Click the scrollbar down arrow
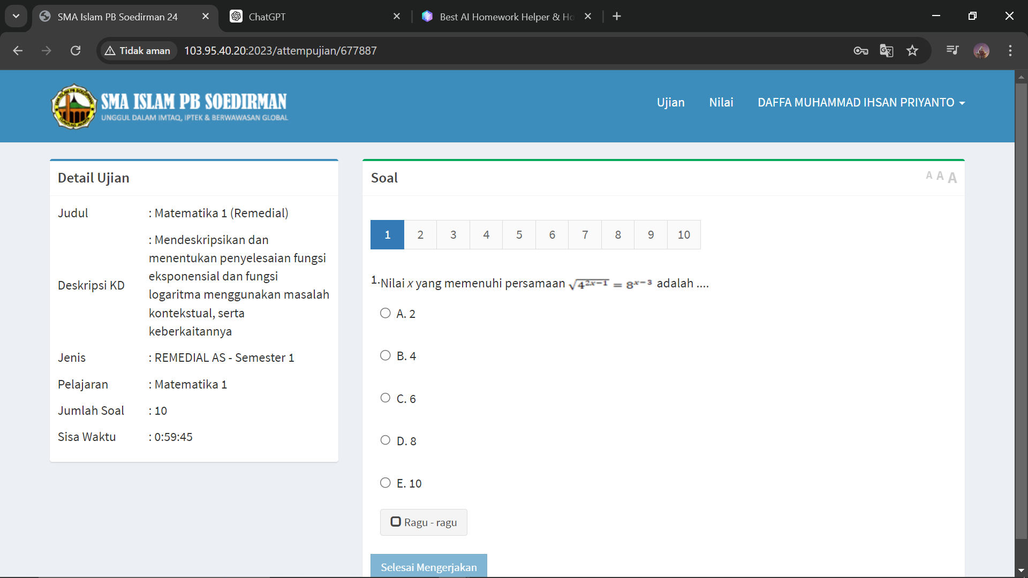The width and height of the screenshot is (1028, 578). click(x=1021, y=571)
